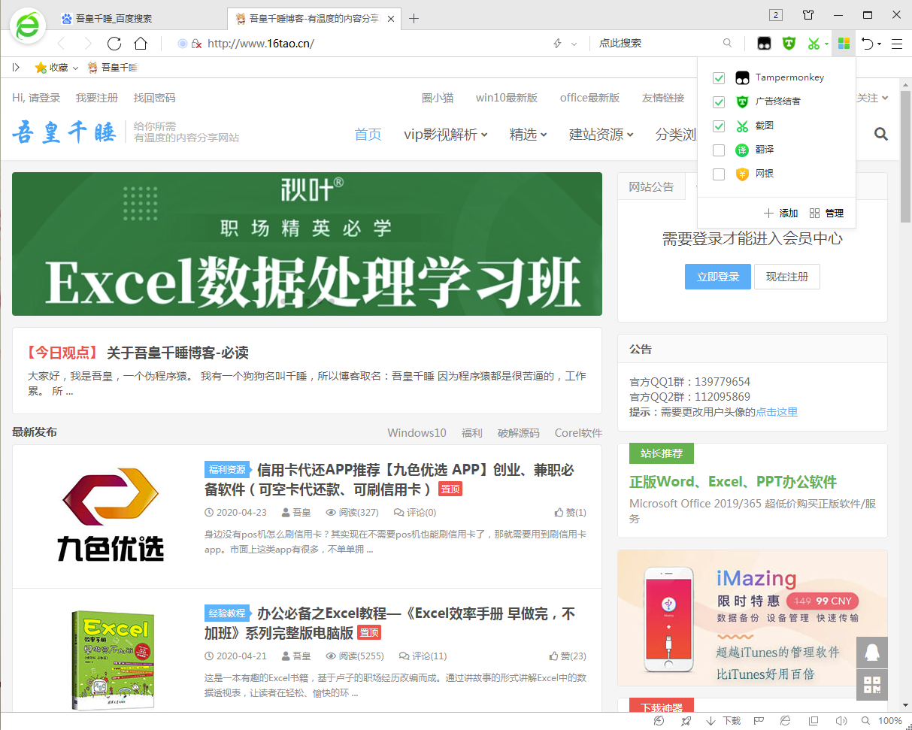Image resolution: width=912 pixels, height=730 pixels.
Task: Click the 管理 extensions link
Action: 827,214
